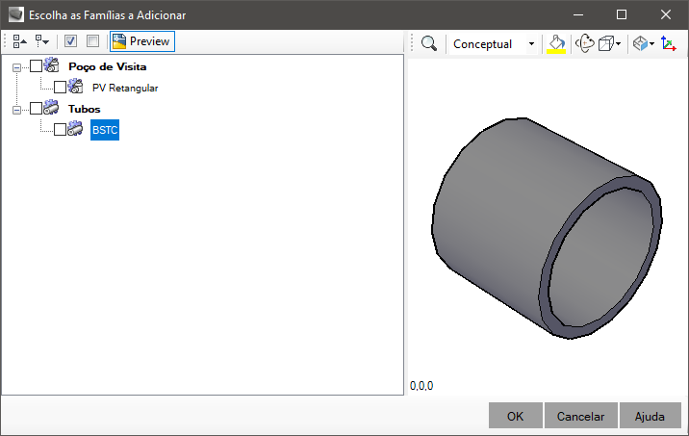Screen dimensions: 689x436
Task: Click the 0,0,0 coordinates label
Action: [x=421, y=386]
